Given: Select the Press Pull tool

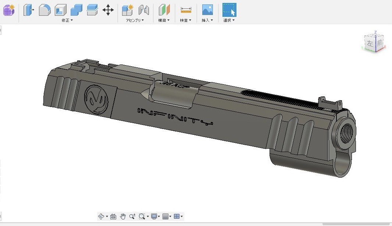Looking at the screenshot, I should pos(29,10).
